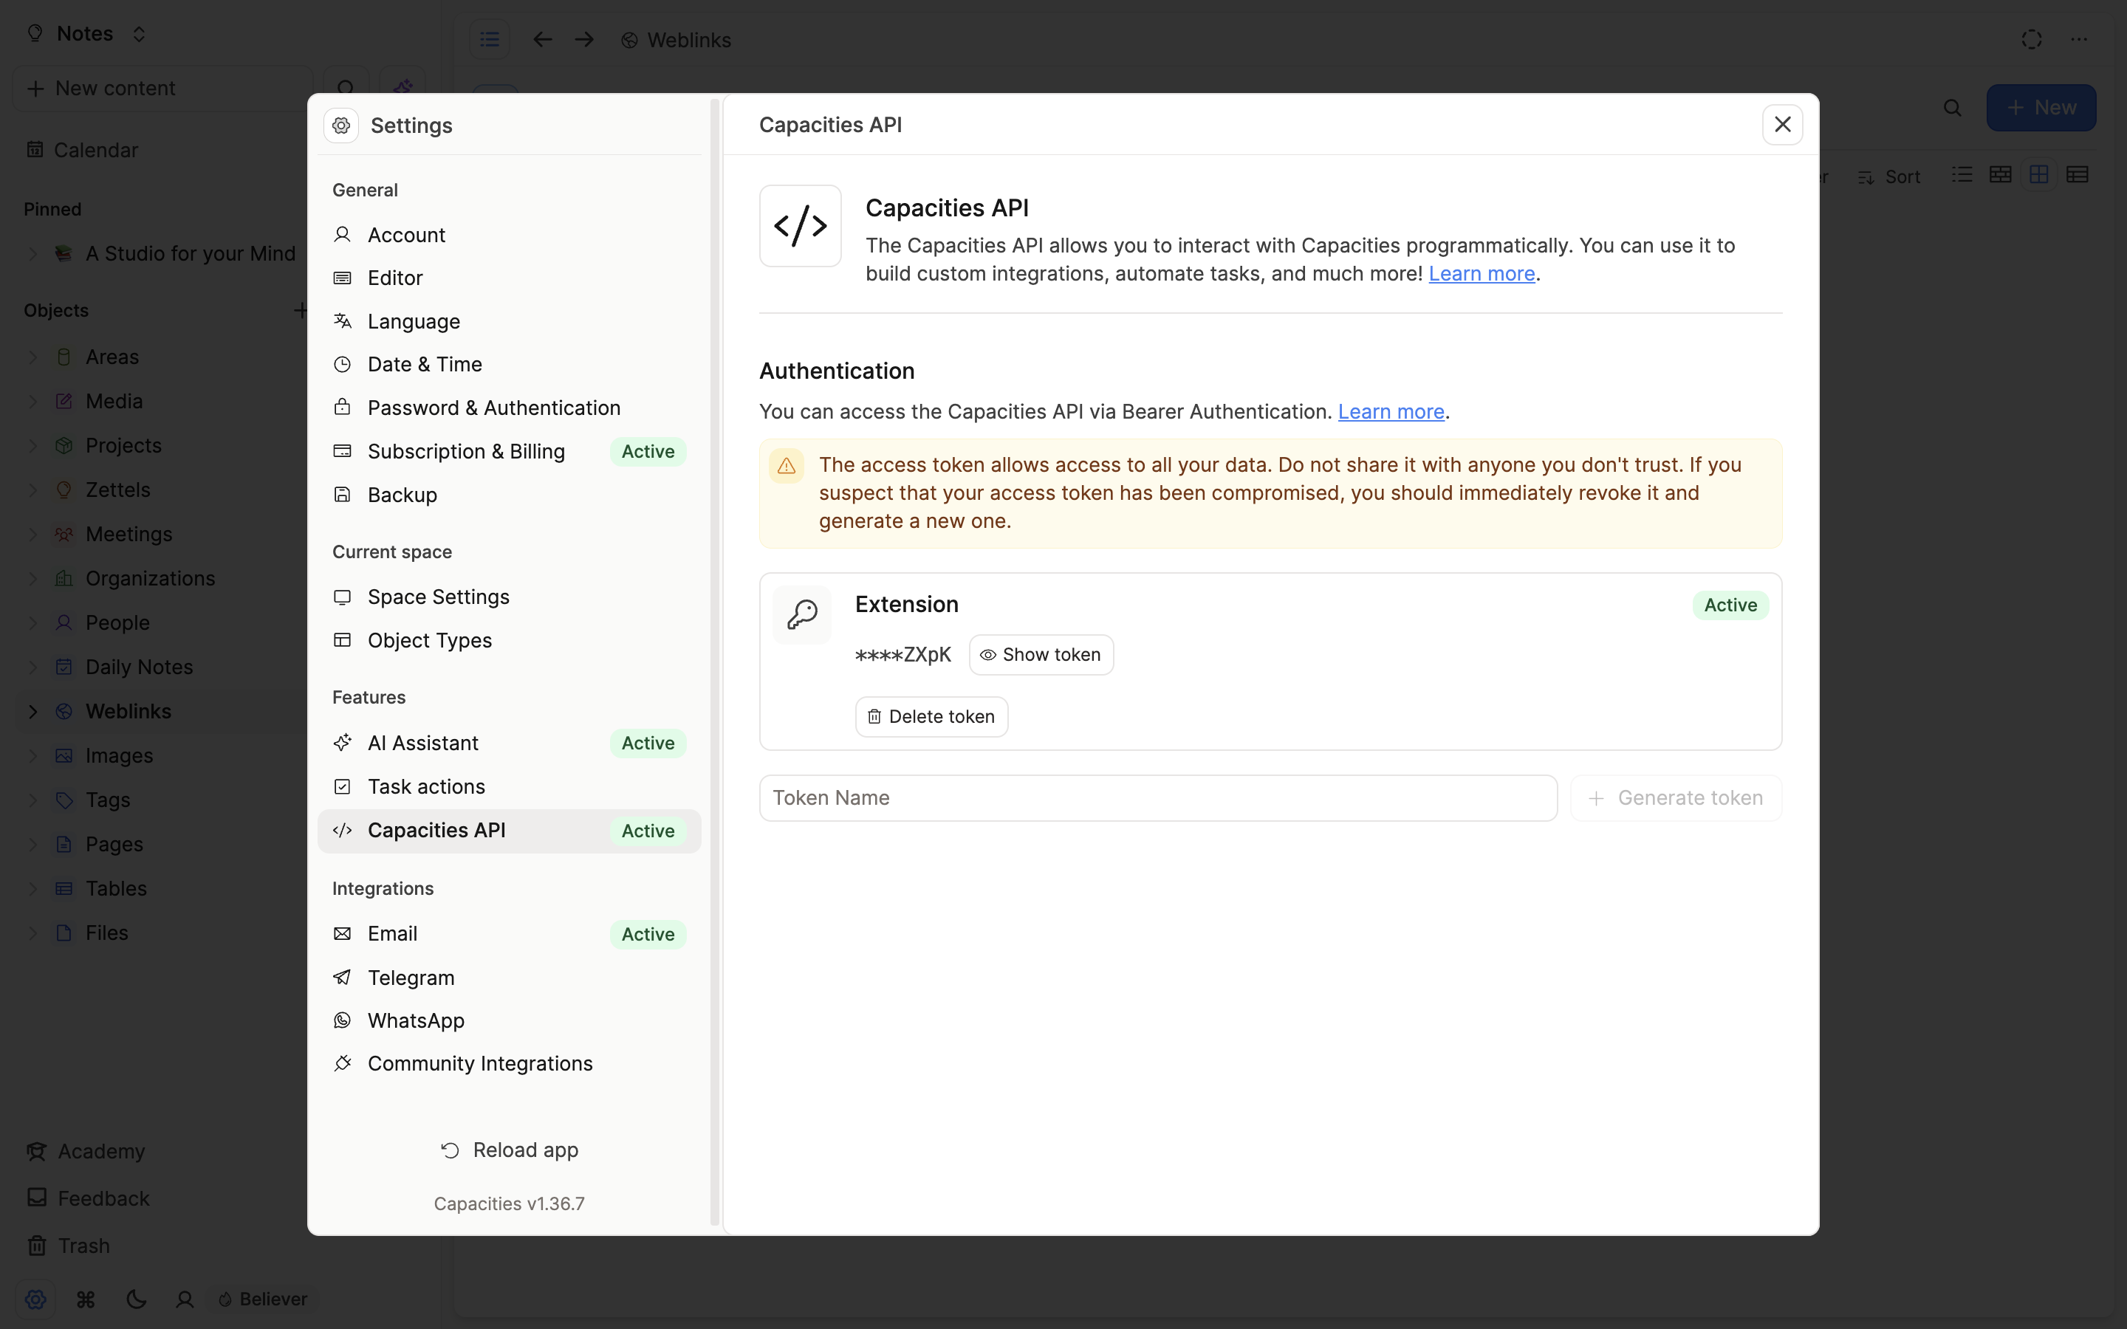
Task: Follow Learn more link under Authentication
Action: point(1391,411)
